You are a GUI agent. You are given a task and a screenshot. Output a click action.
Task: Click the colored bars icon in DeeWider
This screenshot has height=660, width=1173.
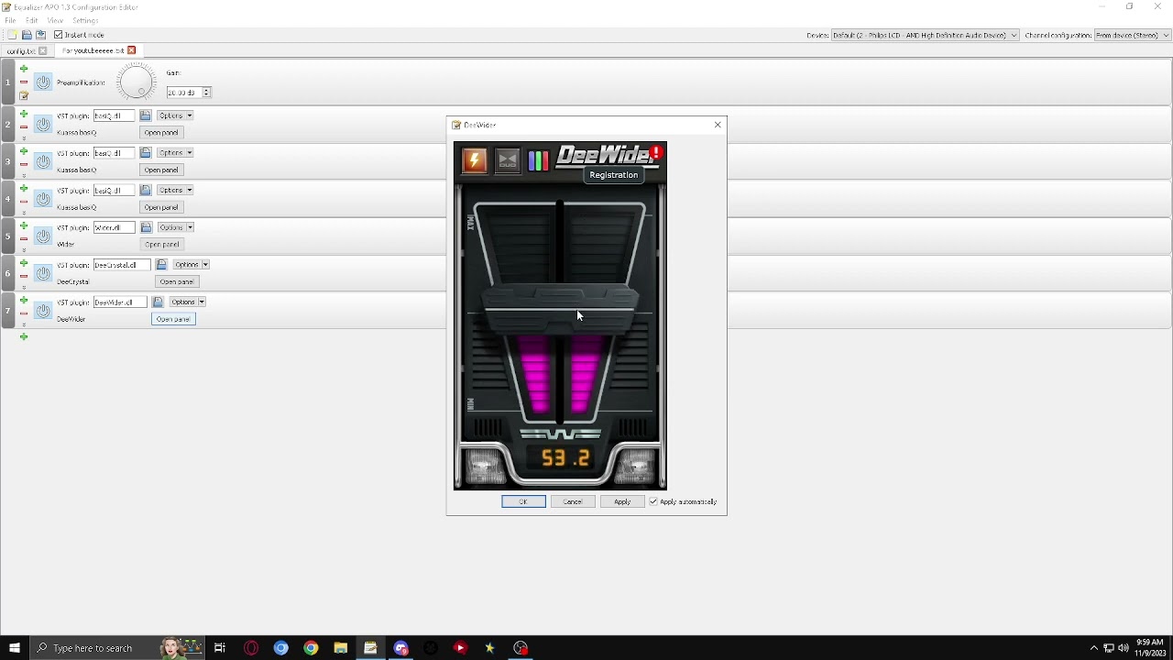point(538,160)
